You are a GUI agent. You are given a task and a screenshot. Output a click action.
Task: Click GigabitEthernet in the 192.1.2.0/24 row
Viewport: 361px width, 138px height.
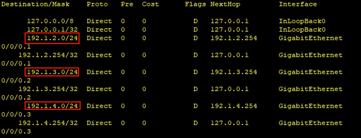311,38
